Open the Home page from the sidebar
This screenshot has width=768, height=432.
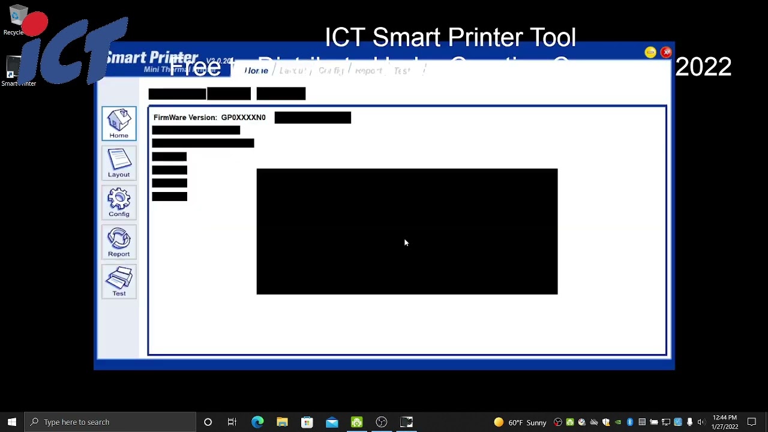tap(119, 124)
